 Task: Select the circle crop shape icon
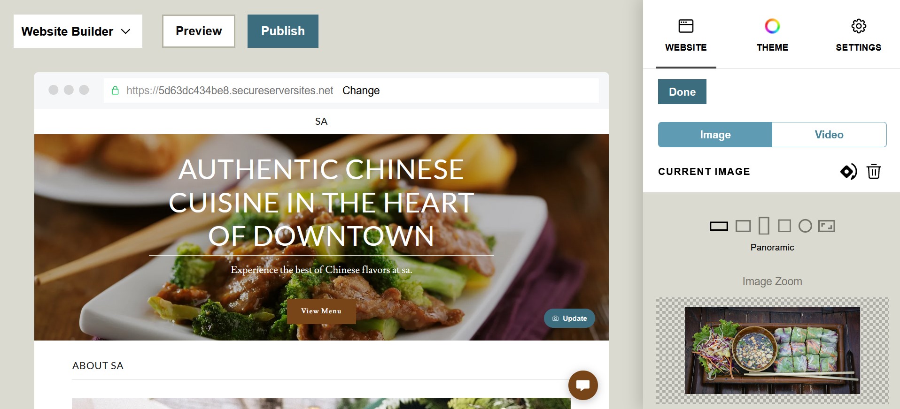point(805,226)
